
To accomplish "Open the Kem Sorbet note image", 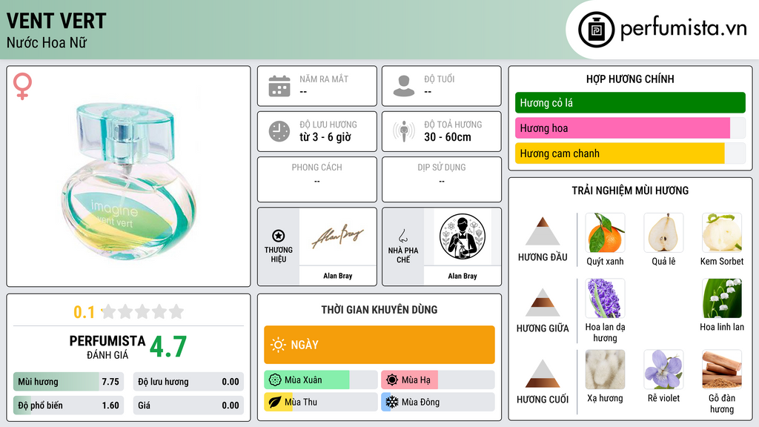I will coord(722,233).
